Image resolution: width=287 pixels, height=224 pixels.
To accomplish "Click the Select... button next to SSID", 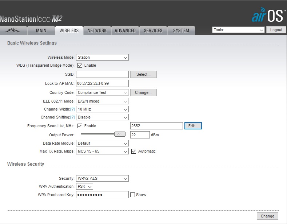I will pos(143,74).
